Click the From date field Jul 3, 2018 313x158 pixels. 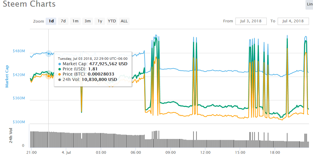251,21
